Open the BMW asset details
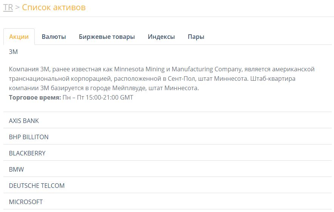The height and width of the screenshot is (212, 334). 17,169
